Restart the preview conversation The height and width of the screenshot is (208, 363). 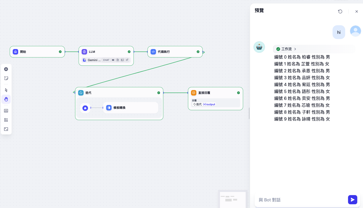coord(340,11)
